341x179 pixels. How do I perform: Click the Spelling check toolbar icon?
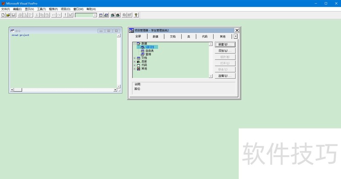coord(30,15)
